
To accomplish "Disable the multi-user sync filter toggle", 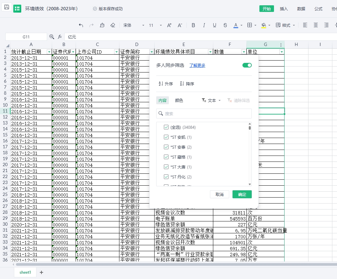I will [247, 65].
